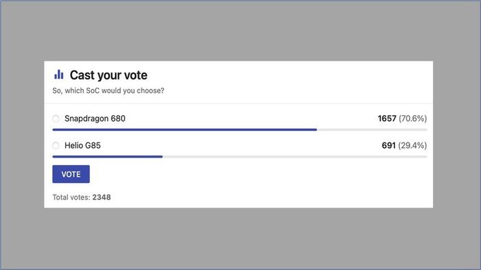Viewport: 481px width, 270px height.
Task: Select the Helio G85 radio button
Action: click(56, 145)
